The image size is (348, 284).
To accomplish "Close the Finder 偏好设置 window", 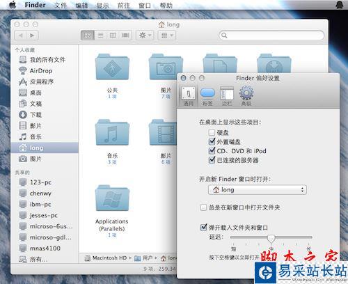I will coord(183,78).
